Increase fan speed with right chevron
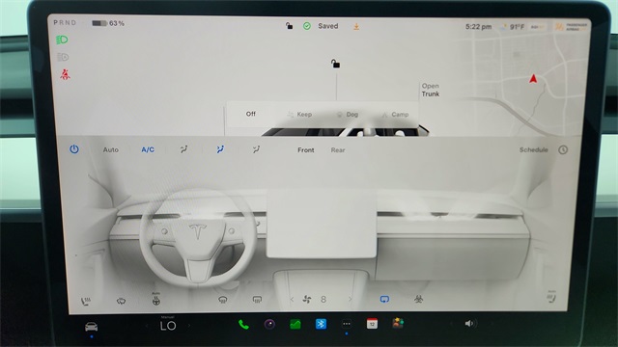 pyautogui.click(x=350, y=300)
